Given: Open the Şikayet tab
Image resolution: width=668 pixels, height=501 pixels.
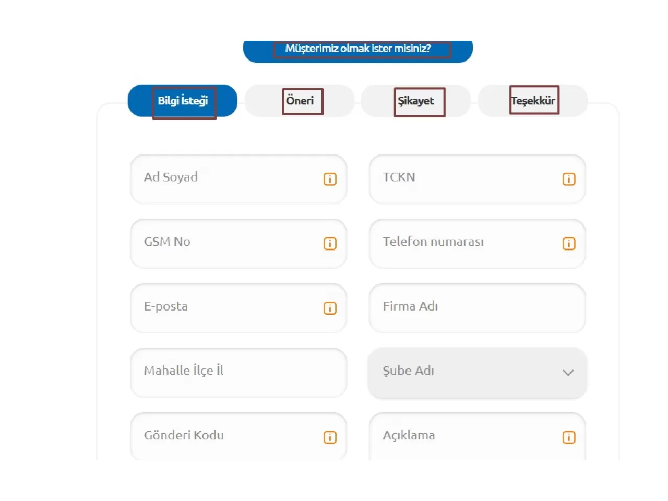Looking at the screenshot, I should pyautogui.click(x=416, y=101).
